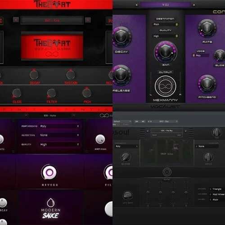Viewport: 225px width, 225px height.
Task: Adjust the PICH knob in The Goat
Action: click(x=87, y=93)
